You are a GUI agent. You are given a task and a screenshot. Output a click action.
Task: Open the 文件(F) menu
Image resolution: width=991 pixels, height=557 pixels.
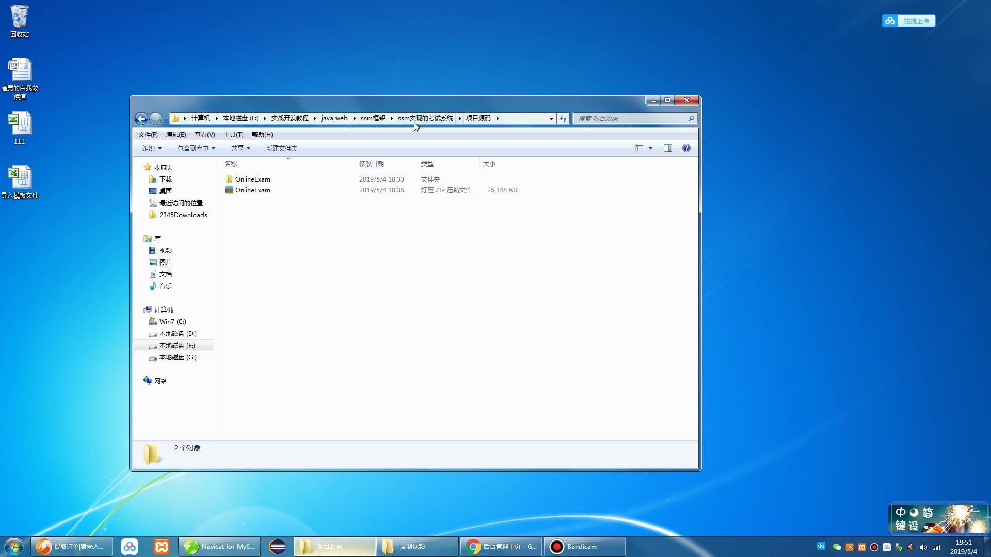(148, 135)
